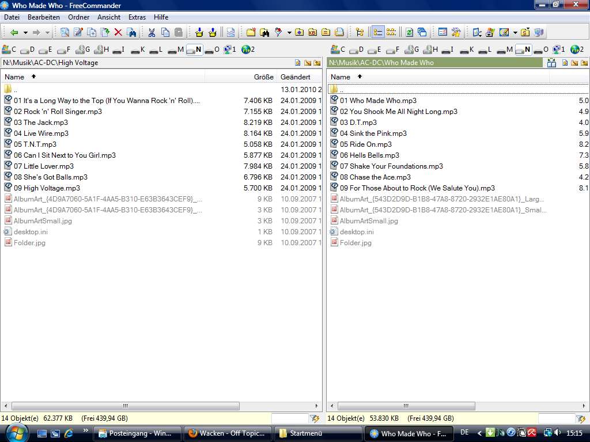Click the Unpack files icon with up arrow
Screen dimensions: 590x442
point(213,32)
